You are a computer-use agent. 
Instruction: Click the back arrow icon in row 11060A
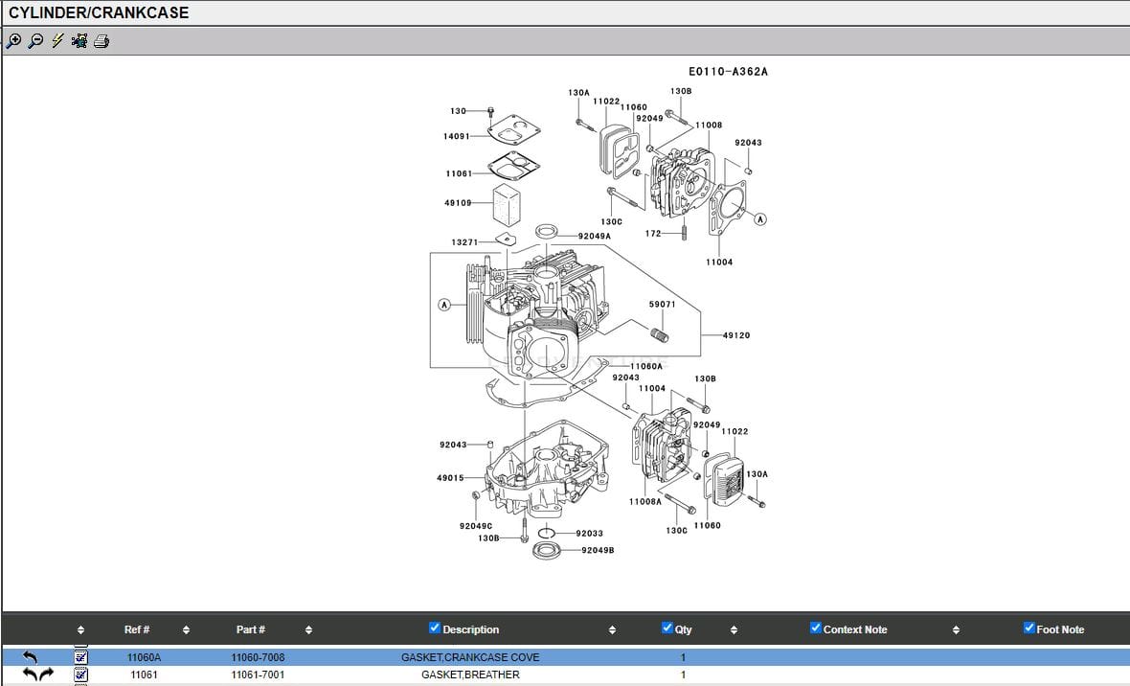(x=31, y=657)
